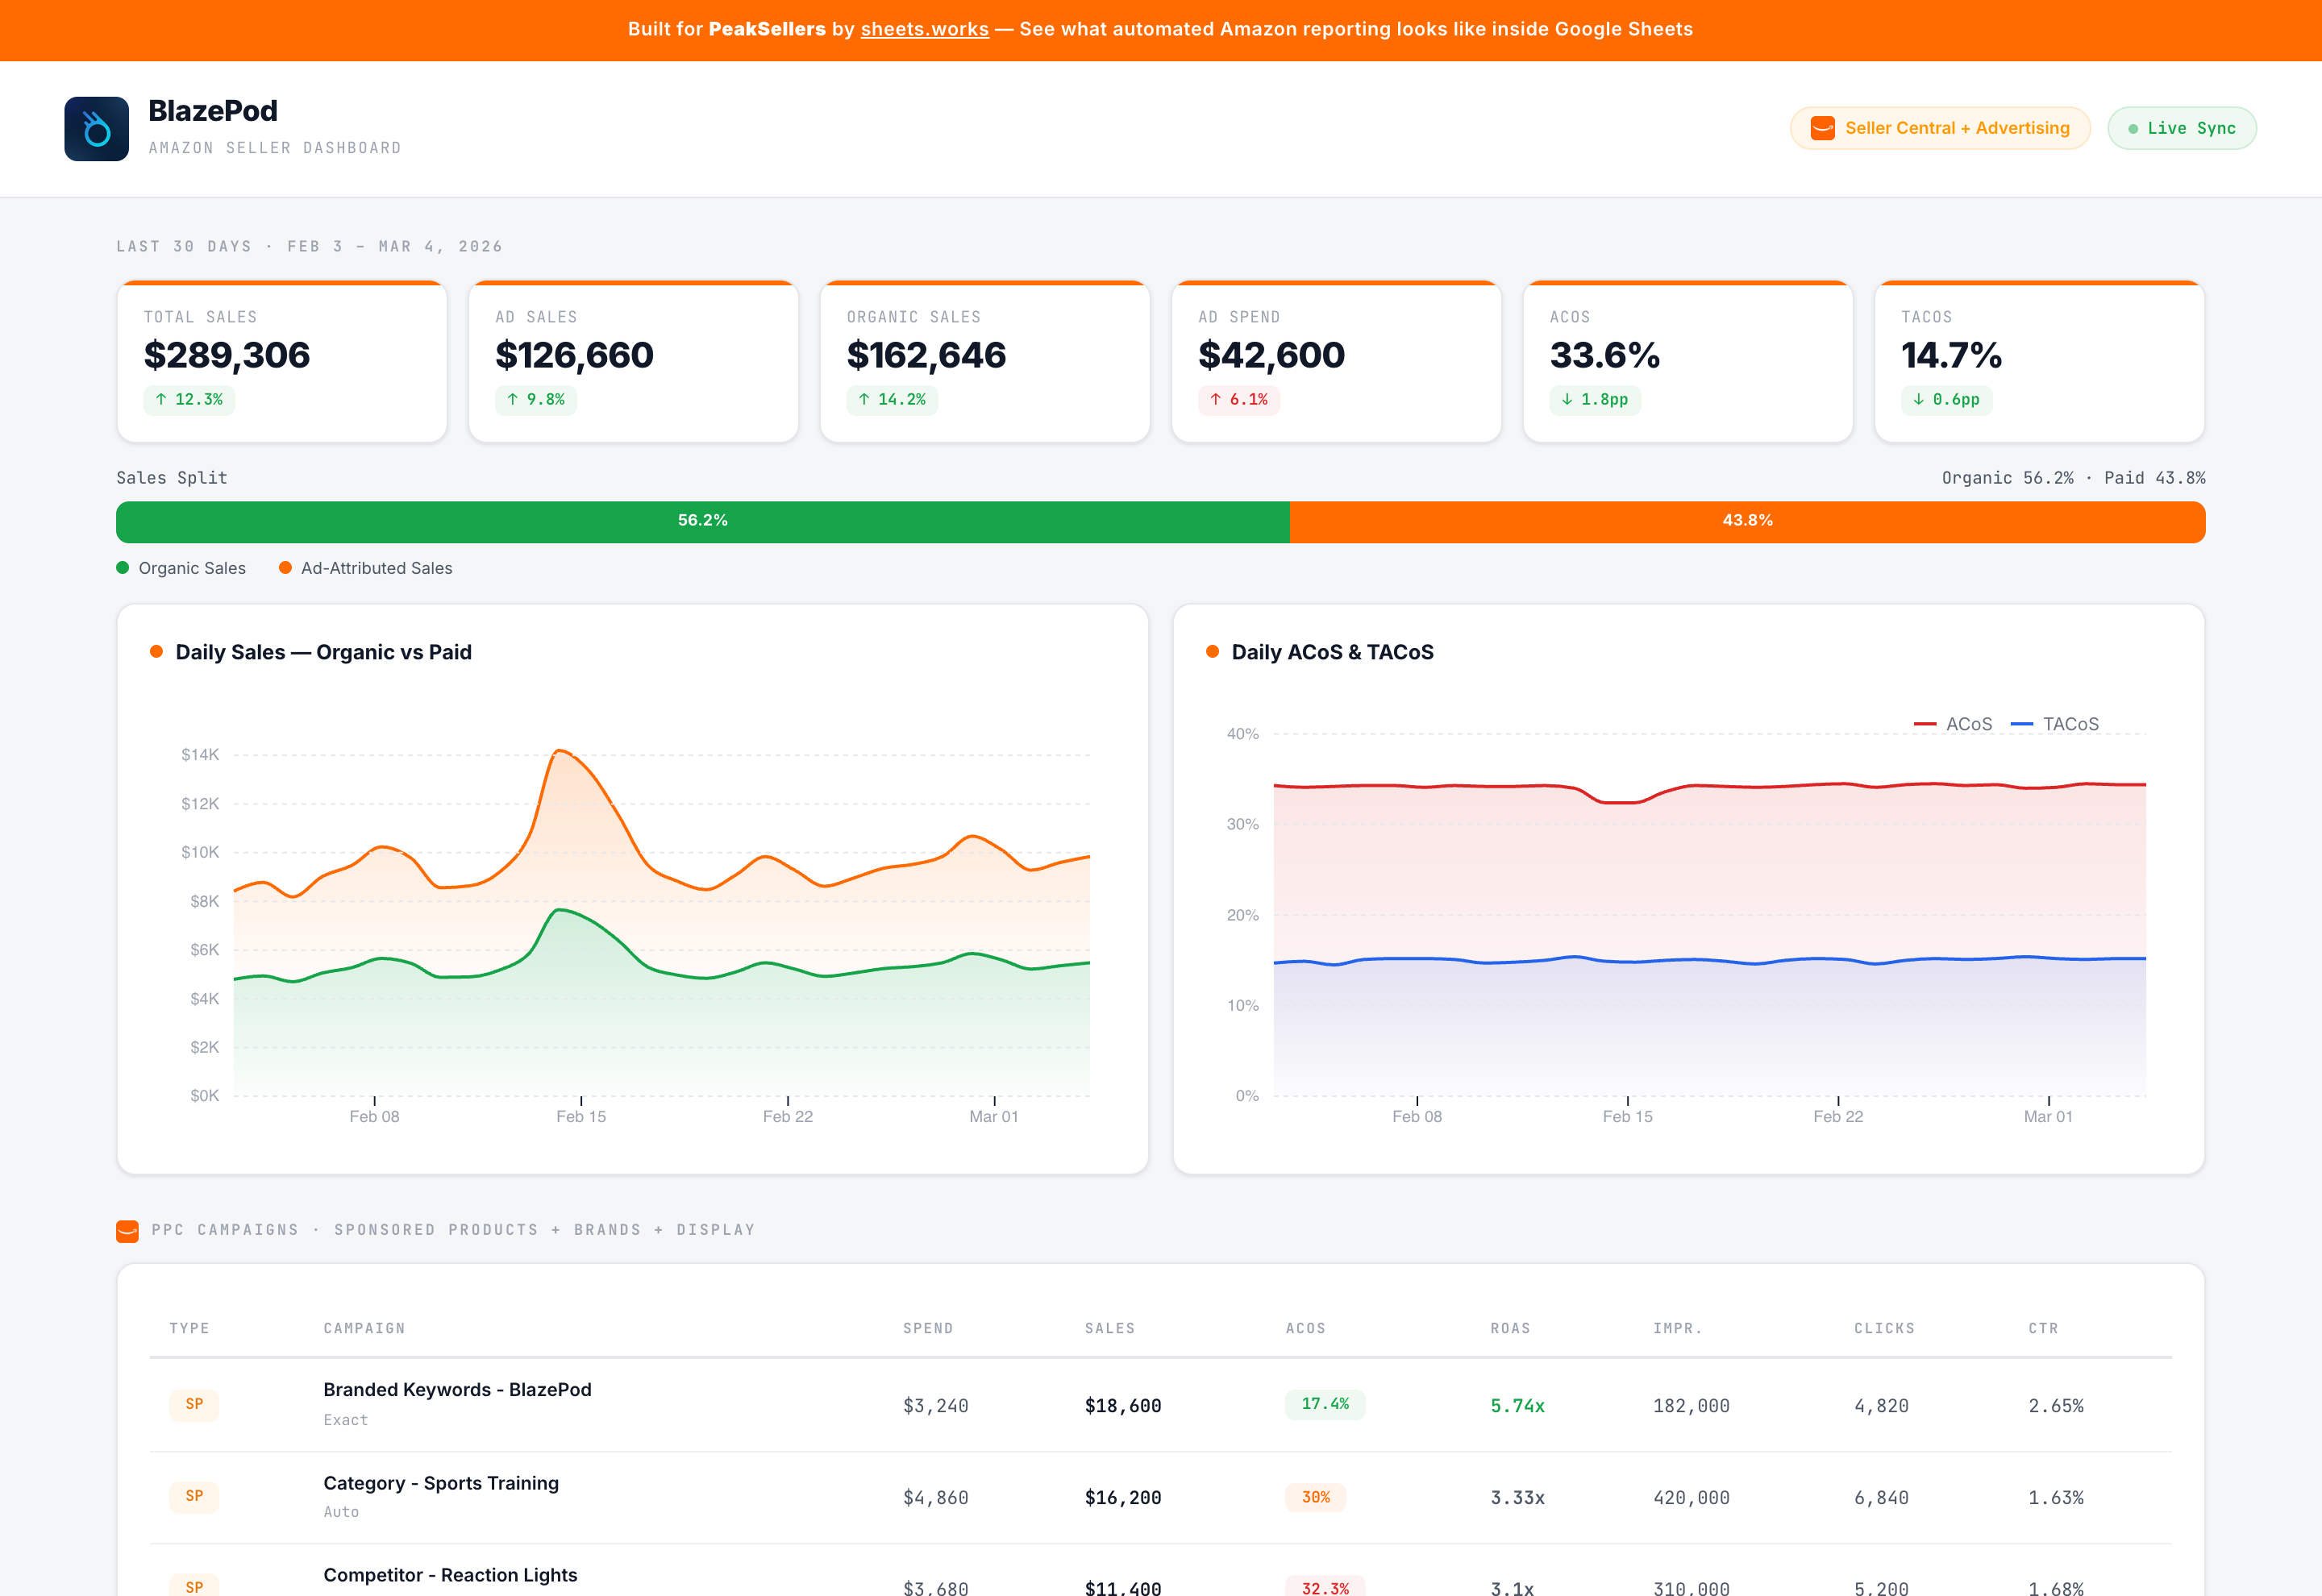Image resolution: width=2322 pixels, height=1596 pixels.
Task: Click the Live Sync pill
Action: pyautogui.click(x=2181, y=128)
